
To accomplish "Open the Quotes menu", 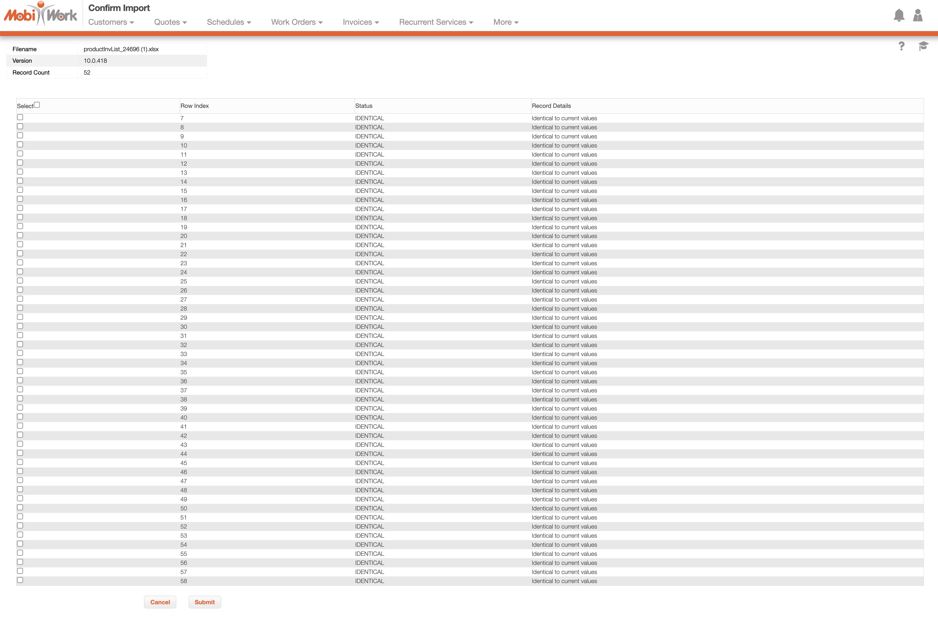I will (170, 22).
